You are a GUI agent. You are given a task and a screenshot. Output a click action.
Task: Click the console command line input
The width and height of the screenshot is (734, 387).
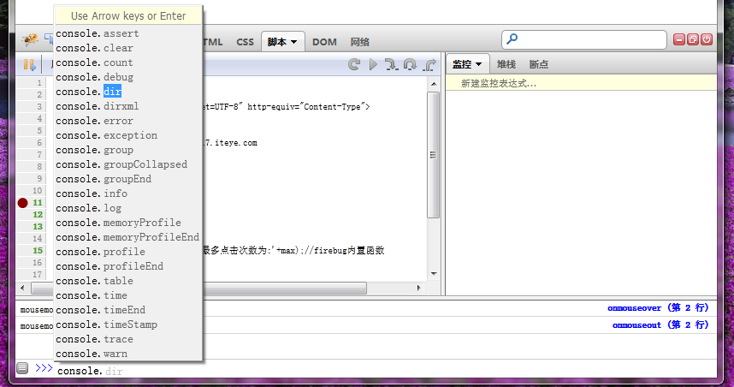click(384, 371)
